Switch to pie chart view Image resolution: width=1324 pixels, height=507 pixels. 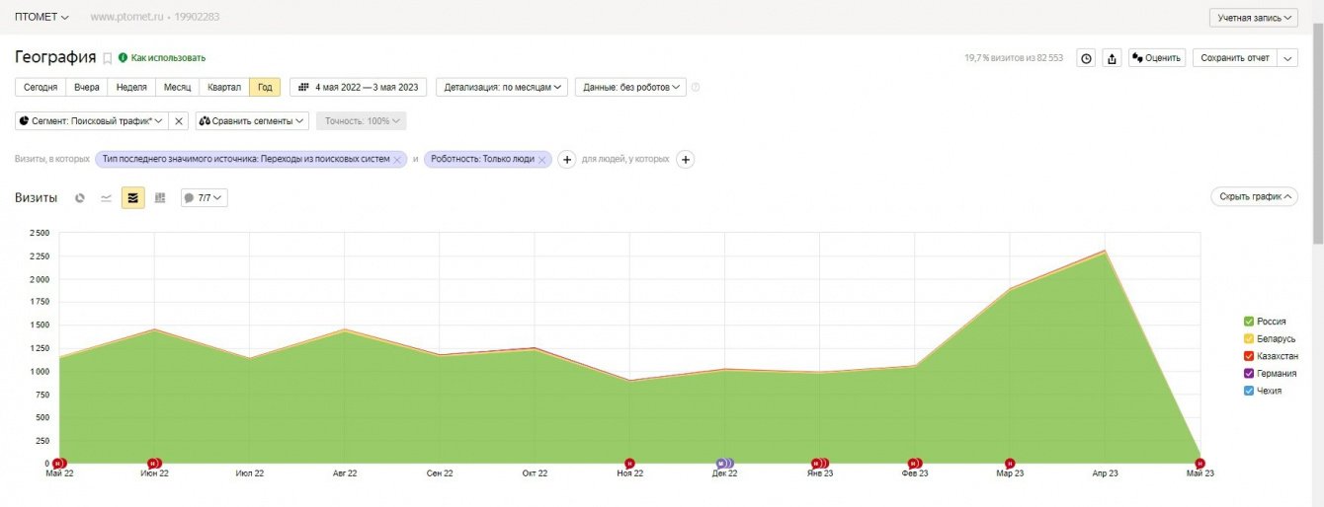click(80, 198)
